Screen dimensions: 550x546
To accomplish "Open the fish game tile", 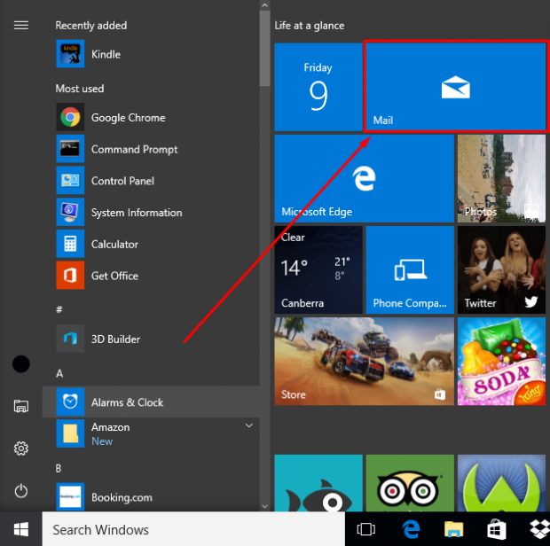I will 318,483.
